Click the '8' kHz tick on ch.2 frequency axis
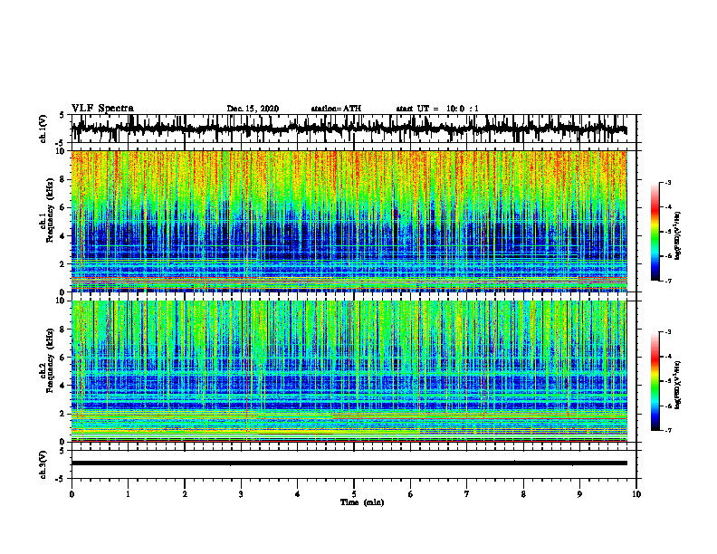 click(63, 330)
